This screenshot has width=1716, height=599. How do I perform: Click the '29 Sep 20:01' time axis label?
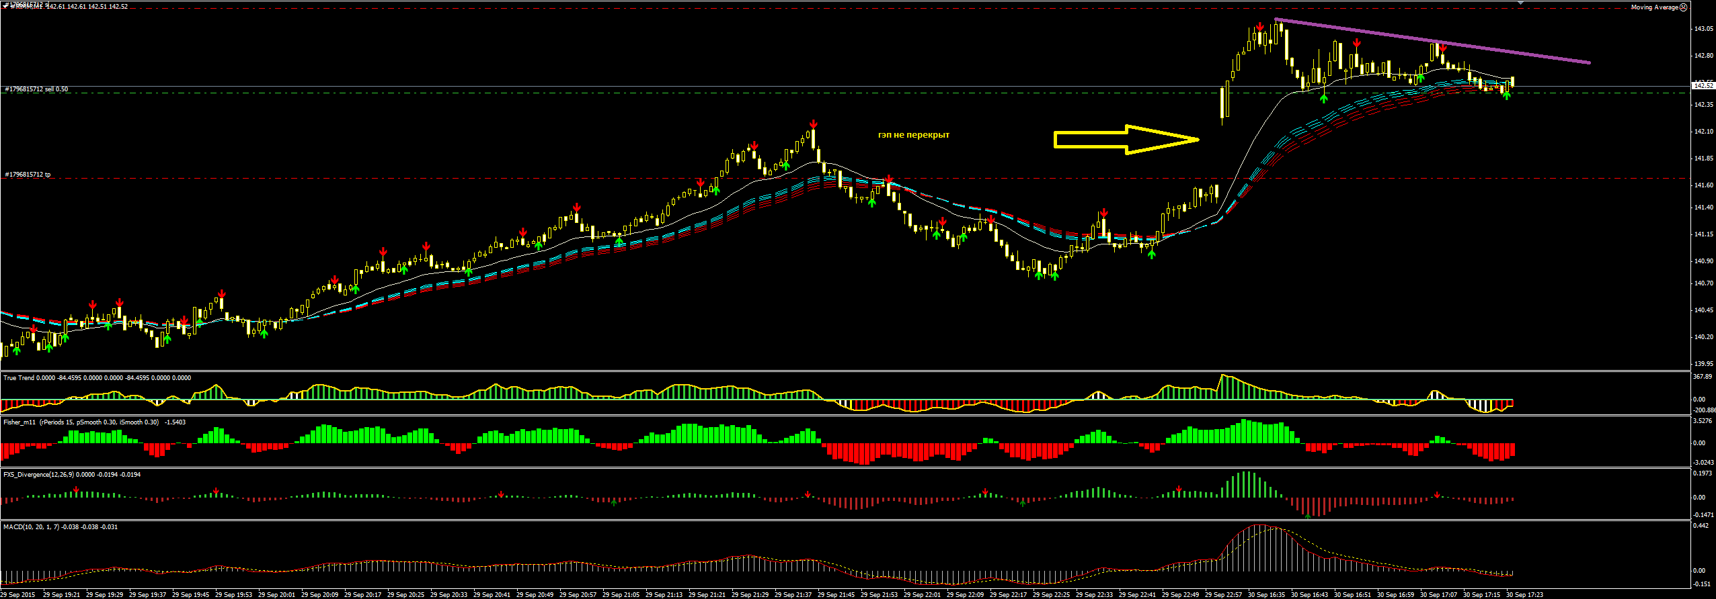coord(277,595)
